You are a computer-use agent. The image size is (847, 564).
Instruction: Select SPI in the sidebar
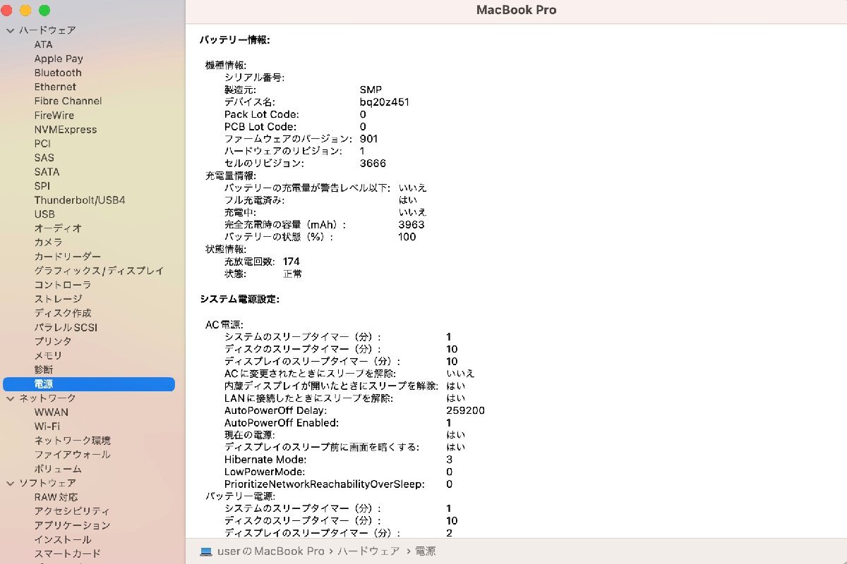coord(42,186)
